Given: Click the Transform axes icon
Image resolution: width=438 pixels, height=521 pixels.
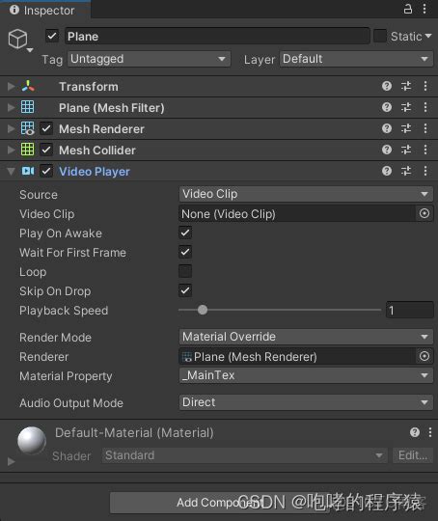Looking at the screenshot, I should [28, 86].
